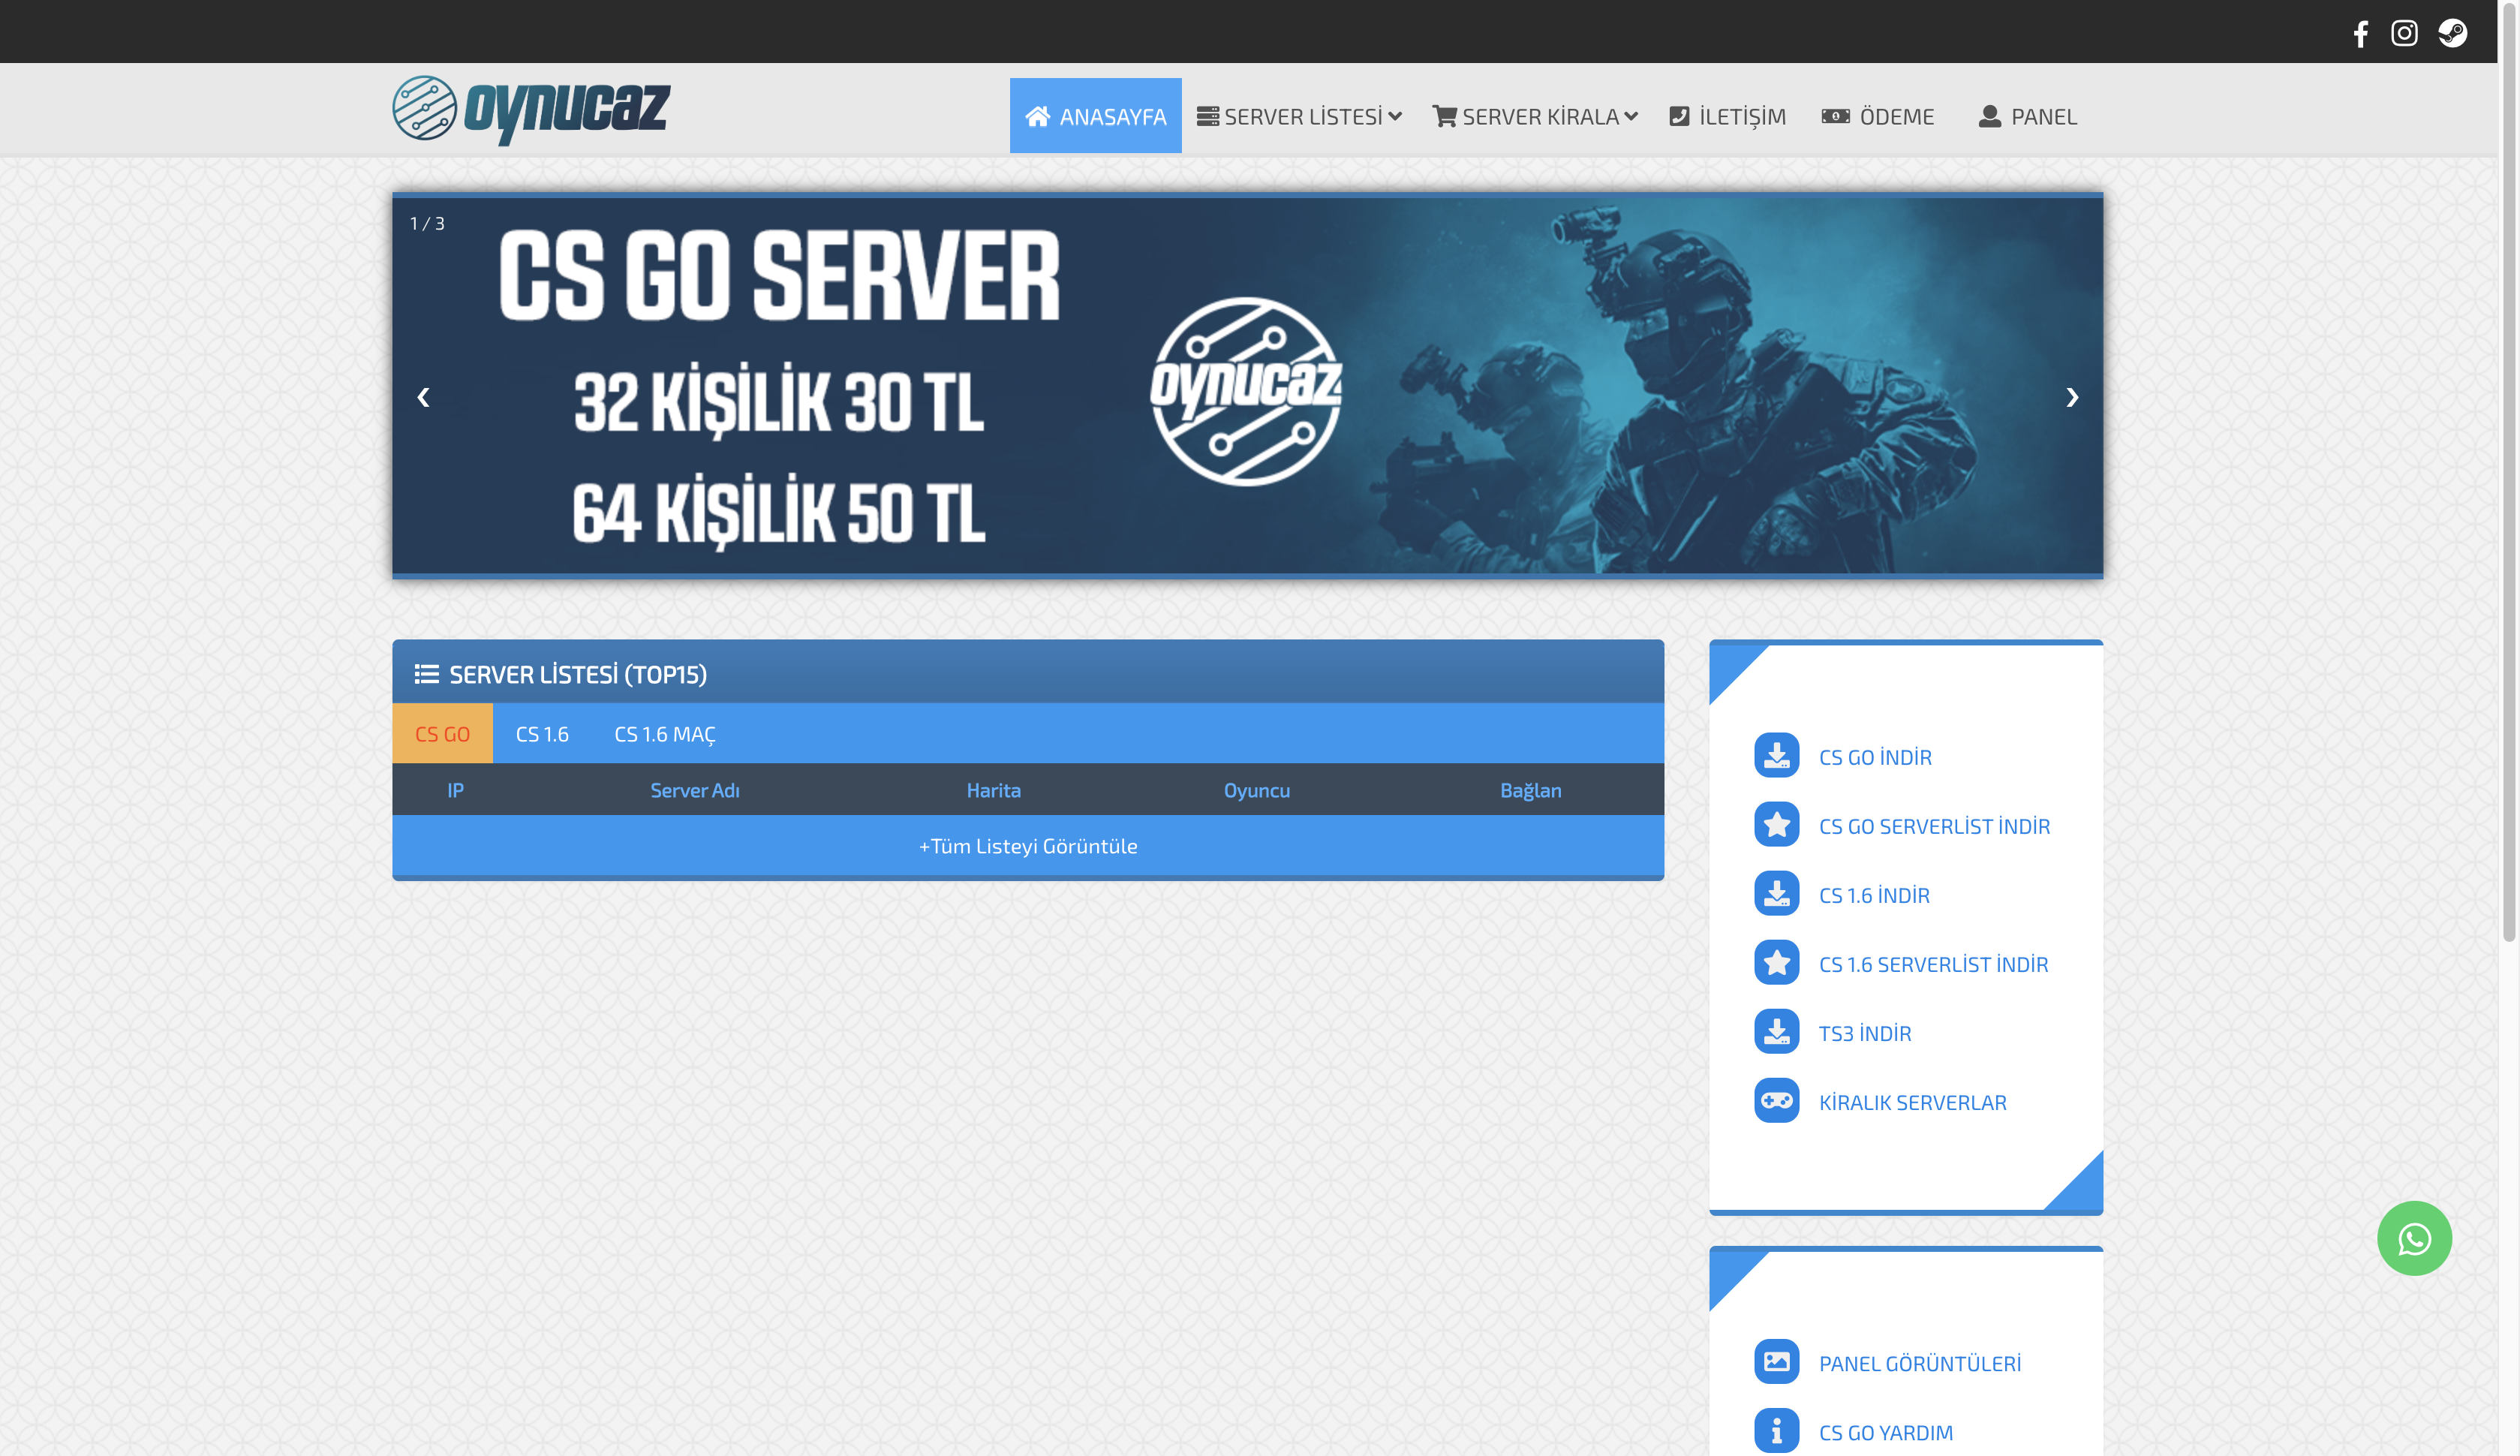Go to next banner slide arrow
2520x1456 pixels.
2072,397
